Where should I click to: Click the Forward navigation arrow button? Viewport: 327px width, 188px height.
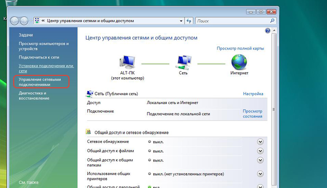(24, 21)
